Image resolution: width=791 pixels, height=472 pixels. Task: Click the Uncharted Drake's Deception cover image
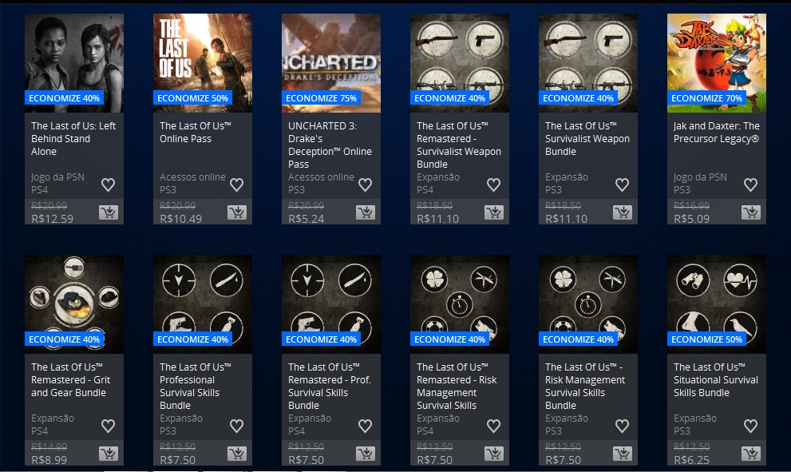point(331,62)
